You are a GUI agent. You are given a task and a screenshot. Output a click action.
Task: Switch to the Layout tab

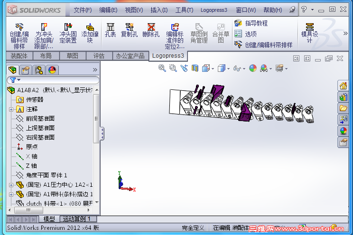tap(46, 56)
